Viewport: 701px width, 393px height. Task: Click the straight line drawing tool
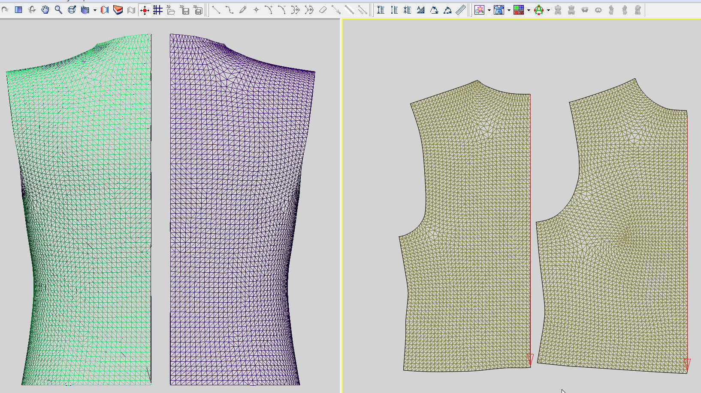tap(216, 10)
